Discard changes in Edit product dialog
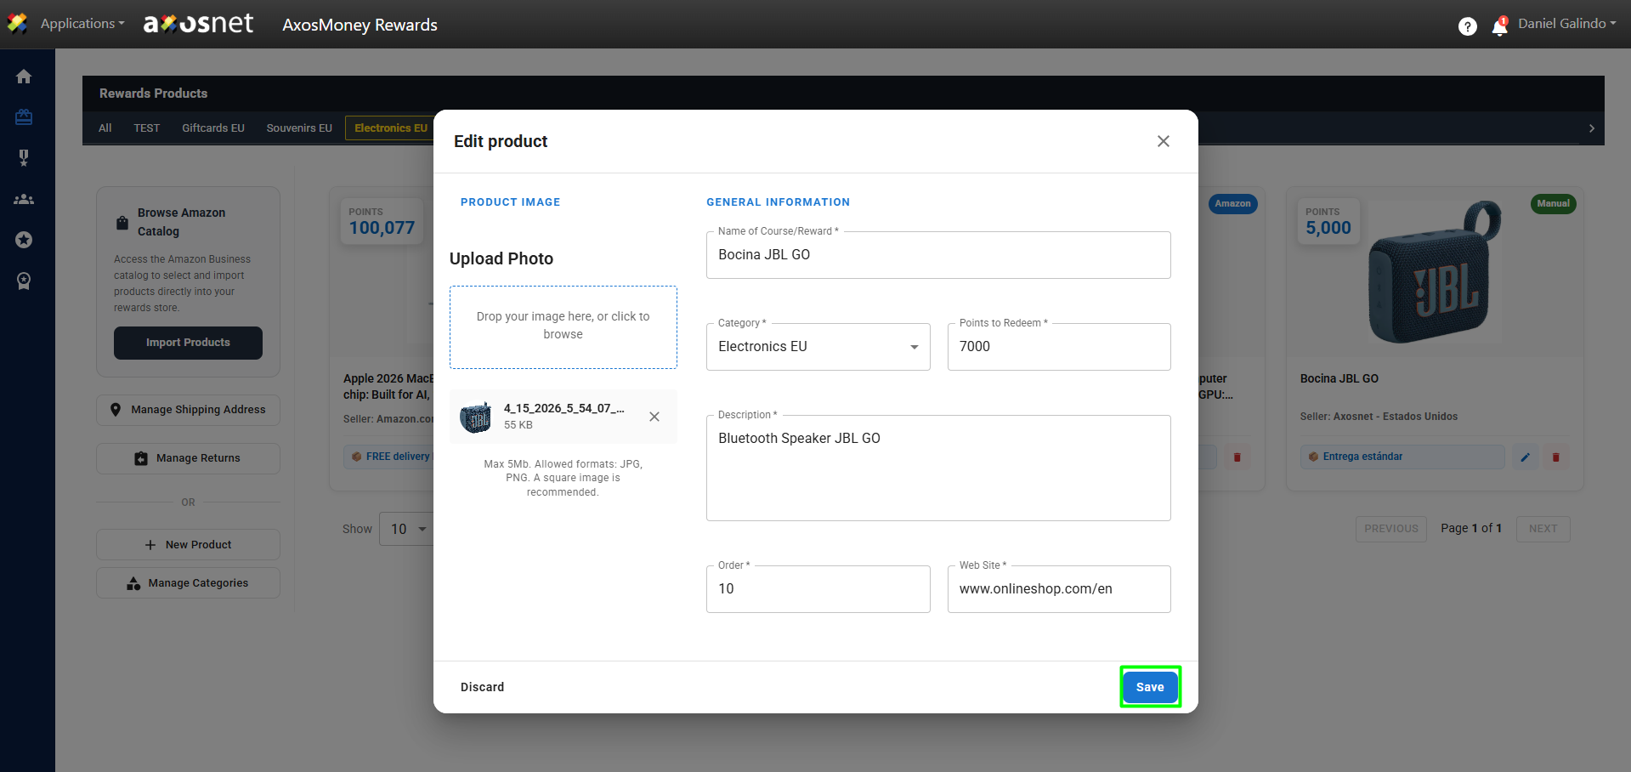This screenshot has width=1631, height=772. click(482, 687)
